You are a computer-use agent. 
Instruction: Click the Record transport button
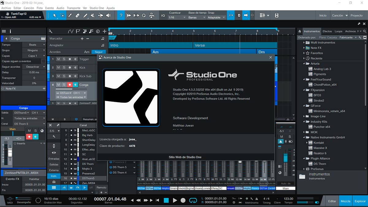click(183, 200)
